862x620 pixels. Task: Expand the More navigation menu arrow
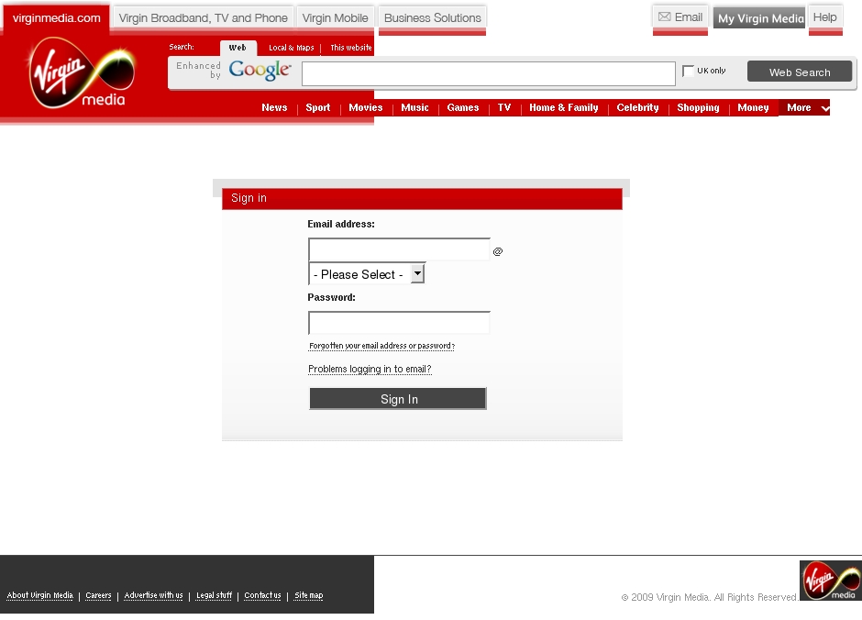pyautogui.click(x=824, y=108)
